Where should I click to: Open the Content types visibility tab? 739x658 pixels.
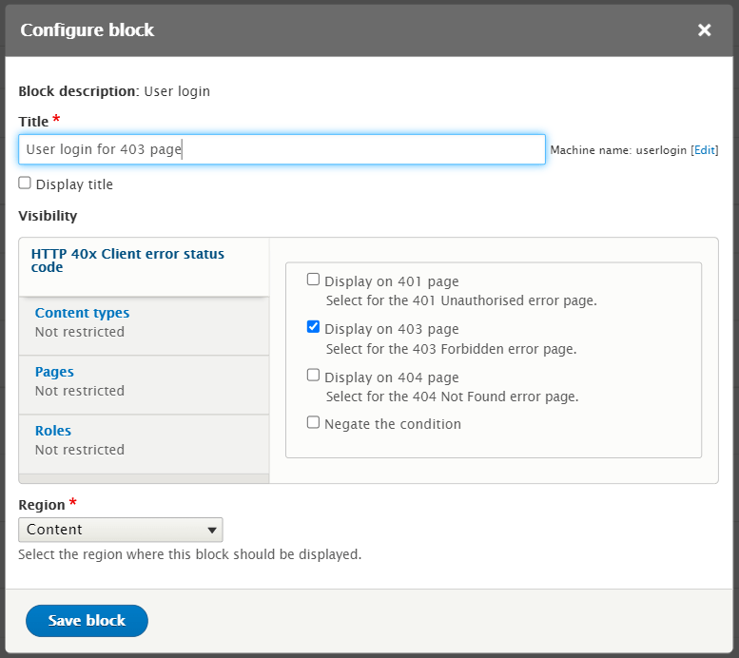tap(82, 313)
